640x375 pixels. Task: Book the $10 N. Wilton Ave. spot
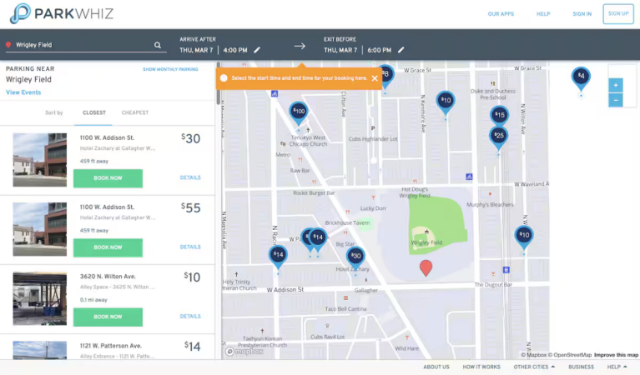click(x=108, y=317)
